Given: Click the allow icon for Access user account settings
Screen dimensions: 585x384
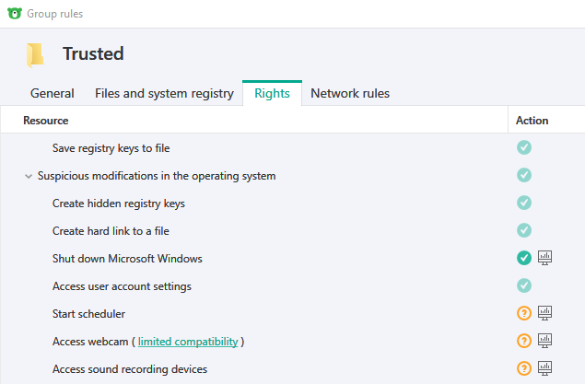Looking at the screenshot, I should click(524, 285).
